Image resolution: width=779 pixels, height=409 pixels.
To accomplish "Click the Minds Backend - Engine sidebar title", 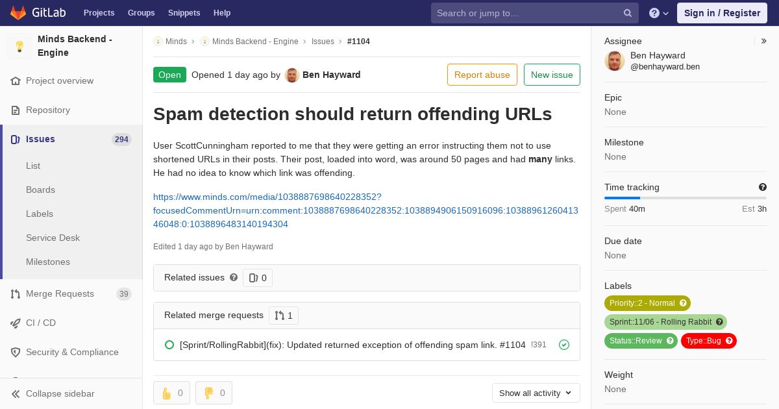I will click(75, 46).
